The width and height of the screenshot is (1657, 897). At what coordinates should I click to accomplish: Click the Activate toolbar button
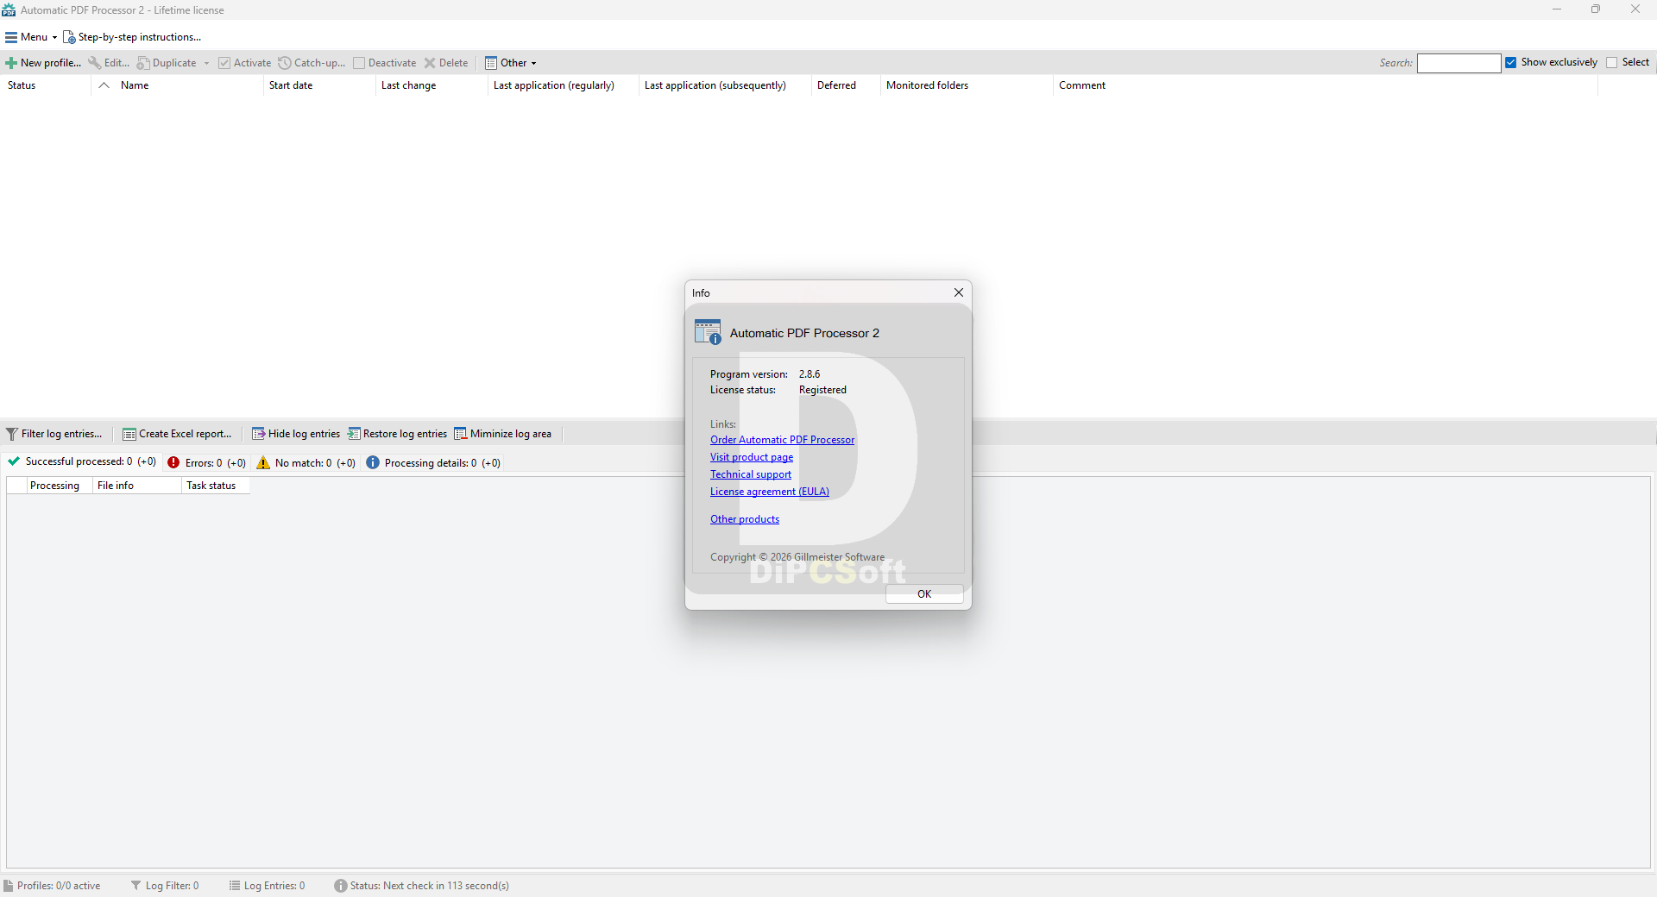[245, 63]
